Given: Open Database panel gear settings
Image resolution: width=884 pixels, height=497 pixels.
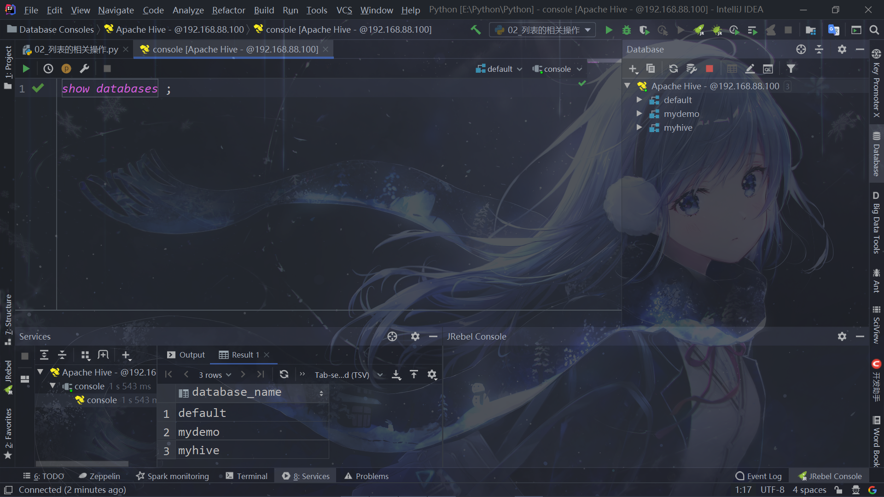Looking at the screenshot, I should coord(842,49).
